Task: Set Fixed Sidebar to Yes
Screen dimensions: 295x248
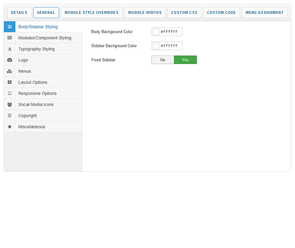Action: (x=185, y=60)
